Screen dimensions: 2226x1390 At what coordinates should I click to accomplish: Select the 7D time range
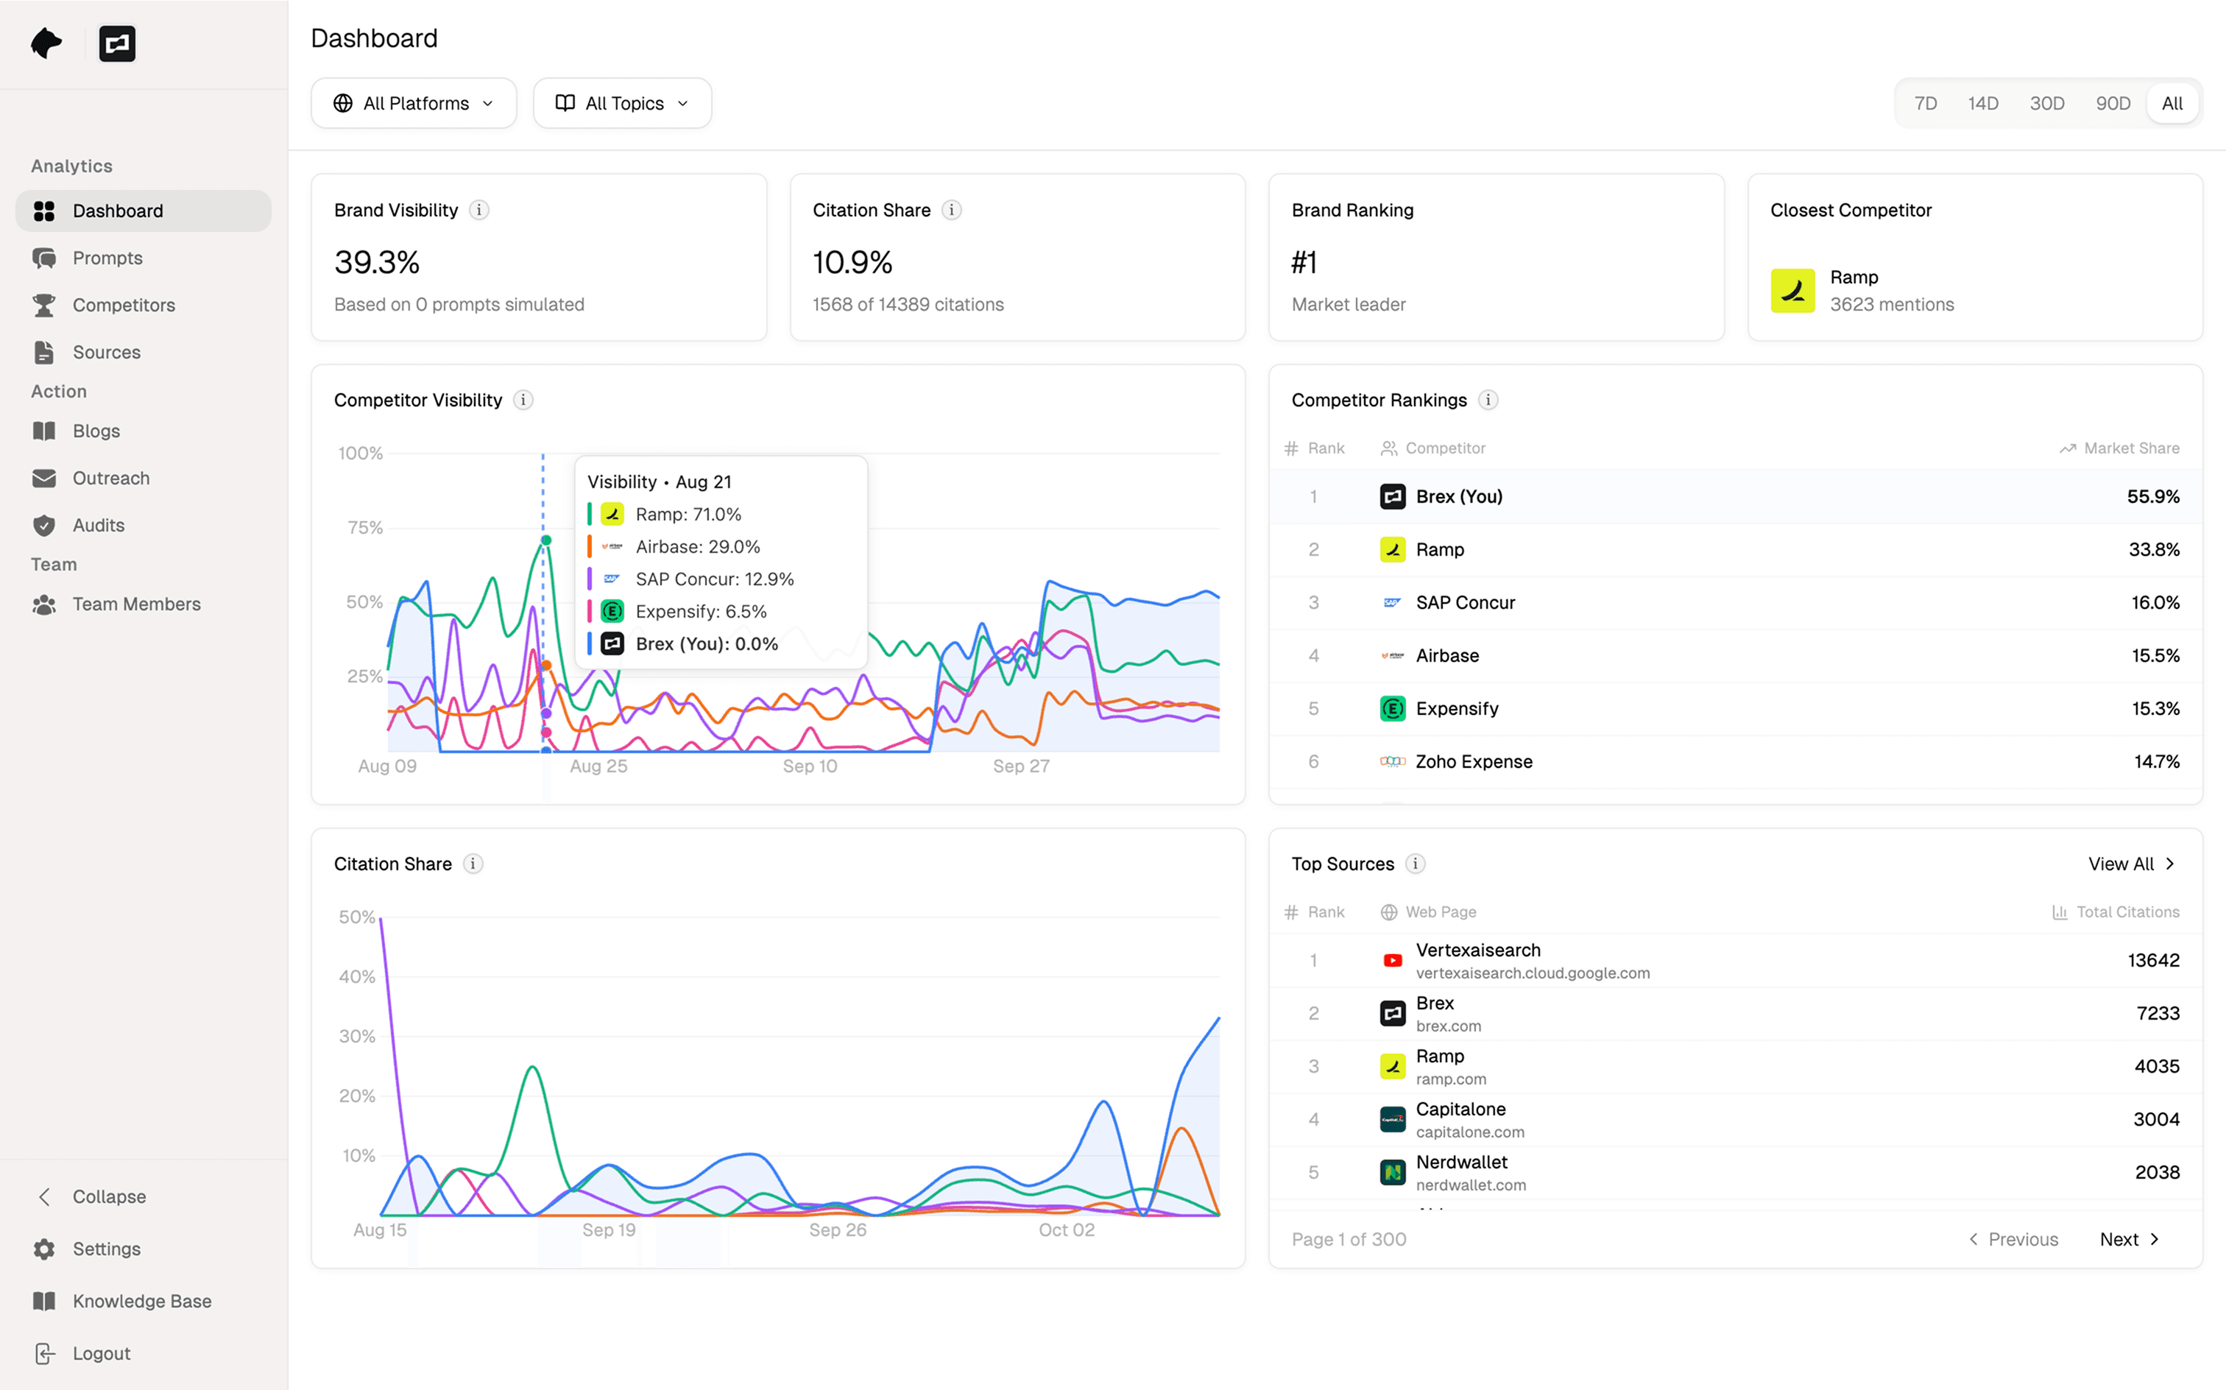point(1926,104)
